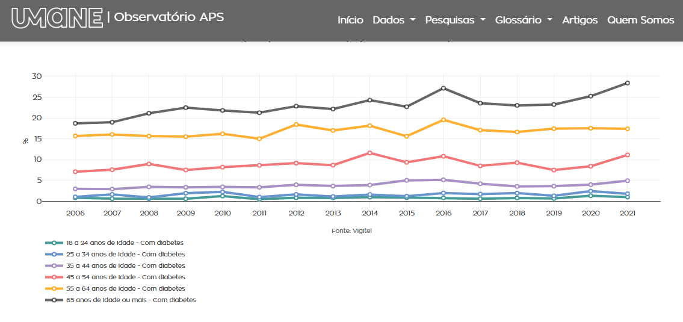Click the 2006 point on the purple line
Image resolution: width=683 pixels, height=322 pixels.
point(75,188)
